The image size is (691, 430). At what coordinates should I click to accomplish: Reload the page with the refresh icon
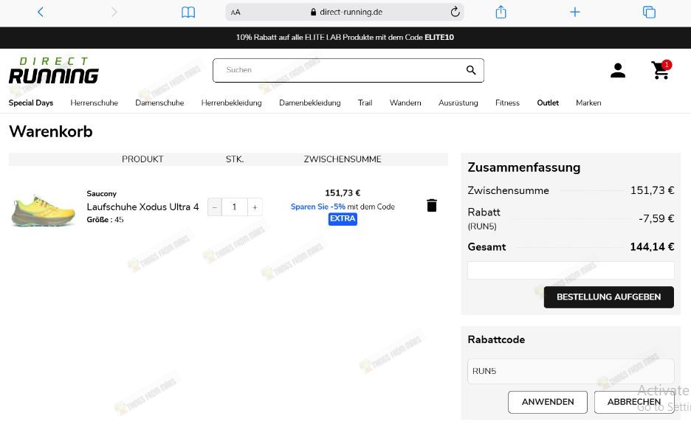tap(455, 12)
